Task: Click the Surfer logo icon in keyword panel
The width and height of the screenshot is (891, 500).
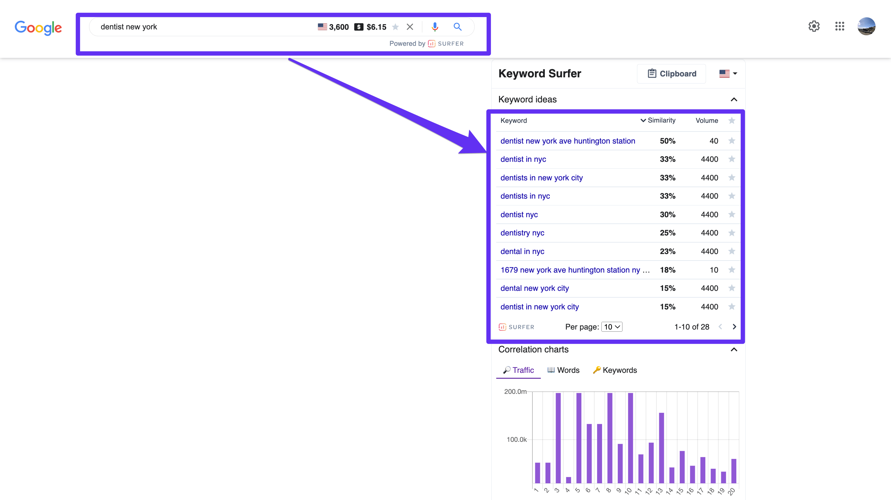Action: click(x=502, y=326)
